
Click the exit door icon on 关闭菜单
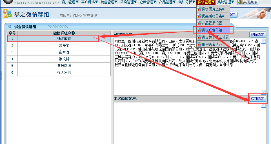point(240,2)
